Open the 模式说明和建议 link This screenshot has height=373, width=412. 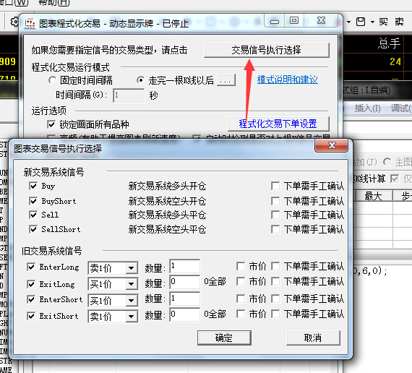[x=288, y=80]
